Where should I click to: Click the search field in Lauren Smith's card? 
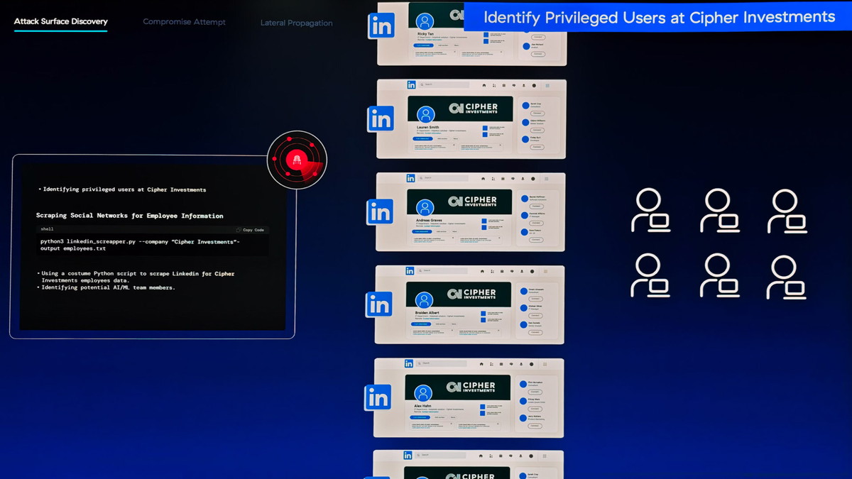[444, 84]
